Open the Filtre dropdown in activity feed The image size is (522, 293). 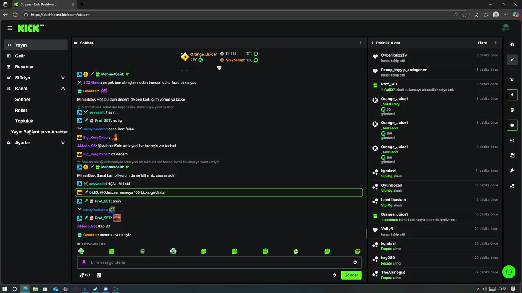coord(482,43)
